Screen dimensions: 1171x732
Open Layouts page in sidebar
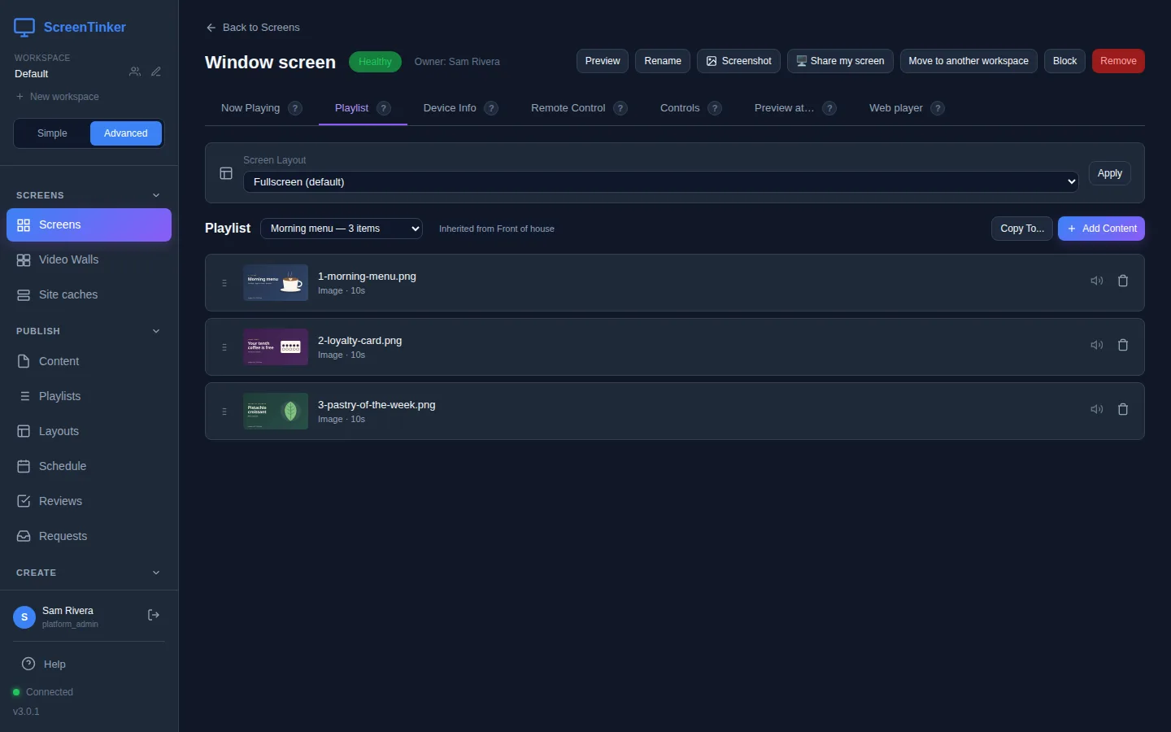point(89,431)
